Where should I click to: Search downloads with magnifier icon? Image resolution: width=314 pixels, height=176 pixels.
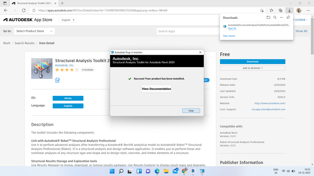(x=275, y=17)
